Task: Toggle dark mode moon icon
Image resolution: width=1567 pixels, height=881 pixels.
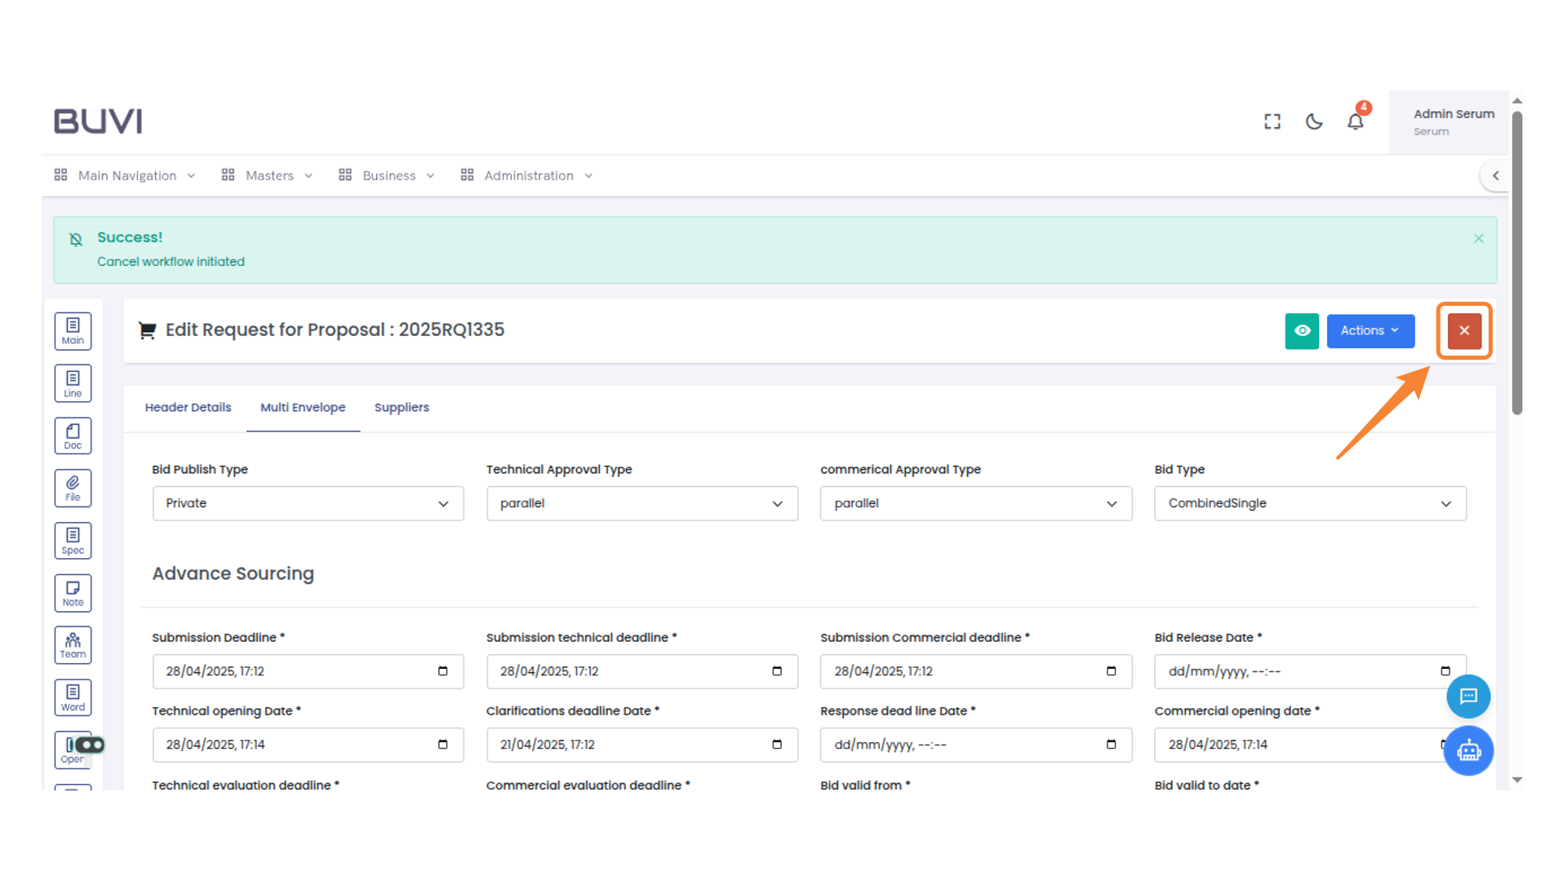Action: click(1313, 122)
